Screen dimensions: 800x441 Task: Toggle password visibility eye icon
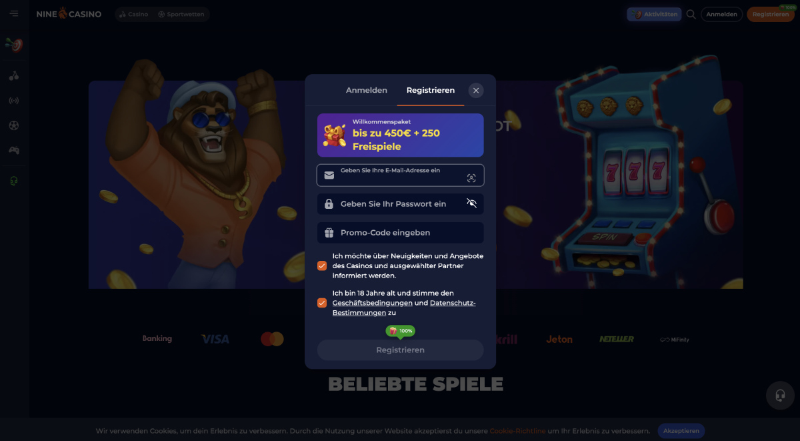(x=472, y=203)
